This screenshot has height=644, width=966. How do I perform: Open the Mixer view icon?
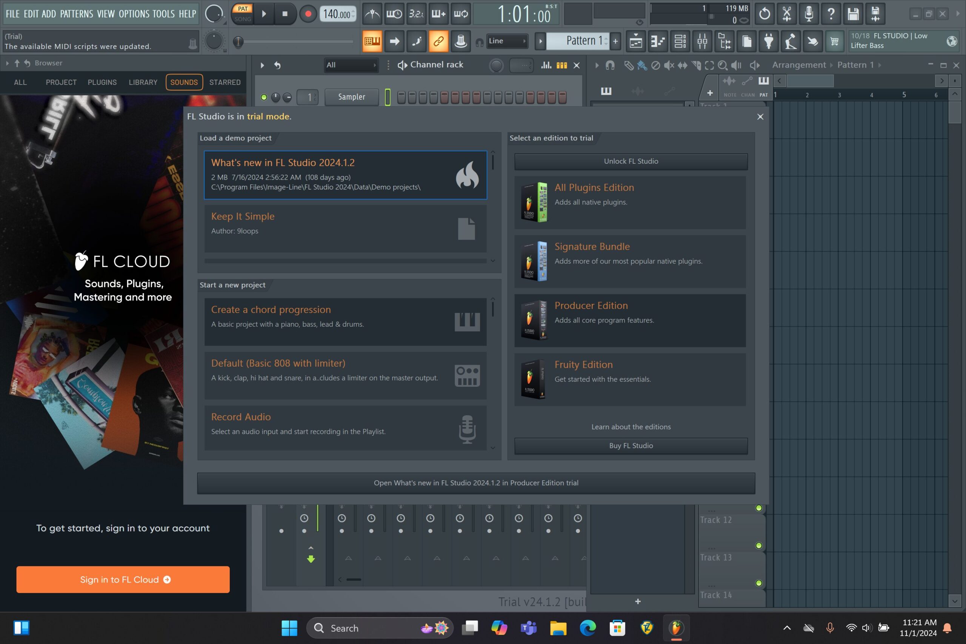[702, 41]
